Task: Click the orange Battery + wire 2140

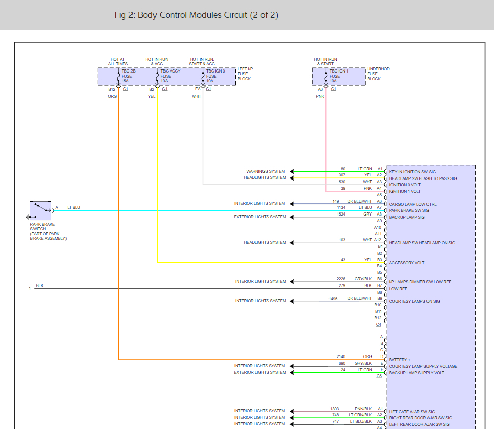Action: click(x=251, y=360)
